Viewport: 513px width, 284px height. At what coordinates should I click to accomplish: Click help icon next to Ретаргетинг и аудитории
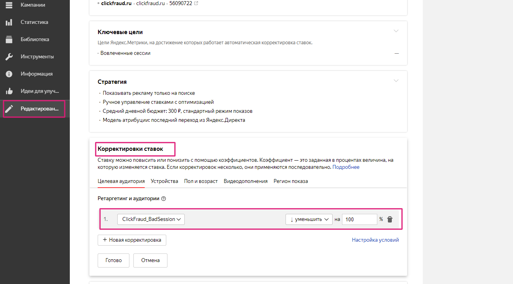pyautogui.click(x=164, y=199)
